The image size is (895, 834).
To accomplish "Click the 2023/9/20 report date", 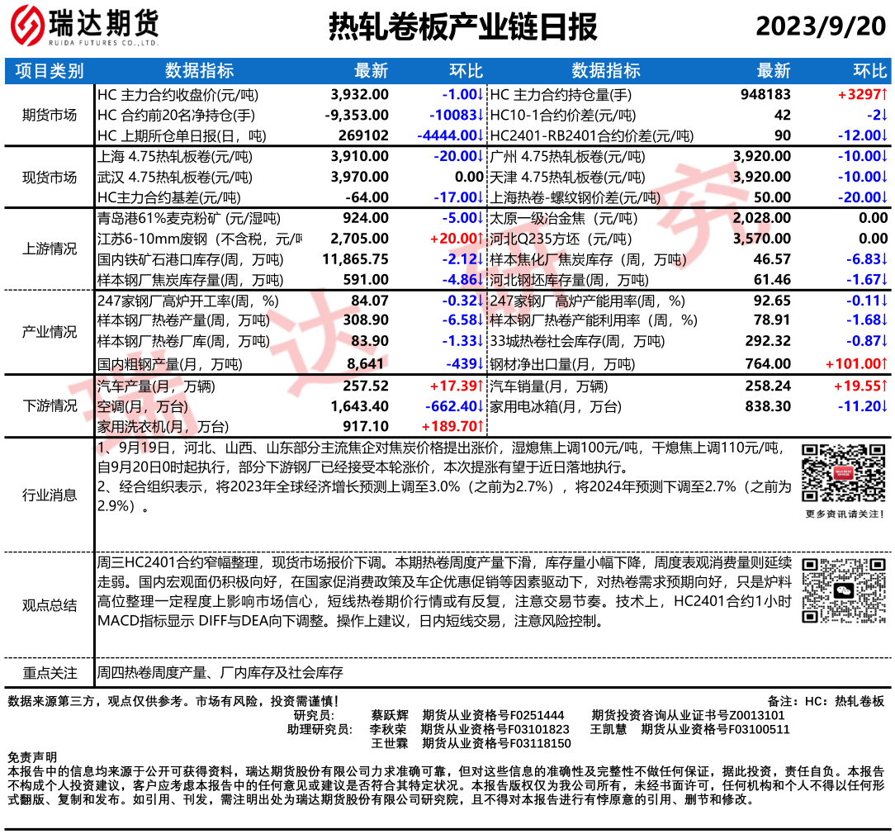I will pyautogui.click(x=820, y=27).
